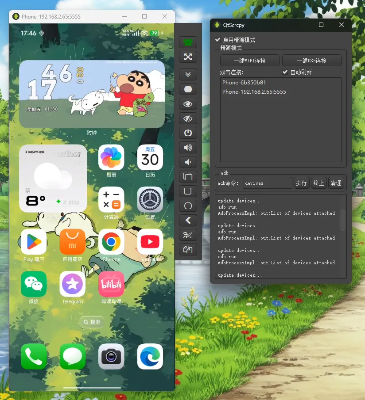
Task: Click the app-switch bracket icon in toolbar
Action: (188, 176)
